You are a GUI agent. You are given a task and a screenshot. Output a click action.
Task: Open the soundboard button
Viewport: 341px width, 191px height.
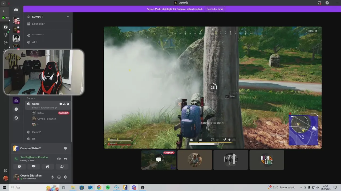pyautogui.click(x=62, y=167)
